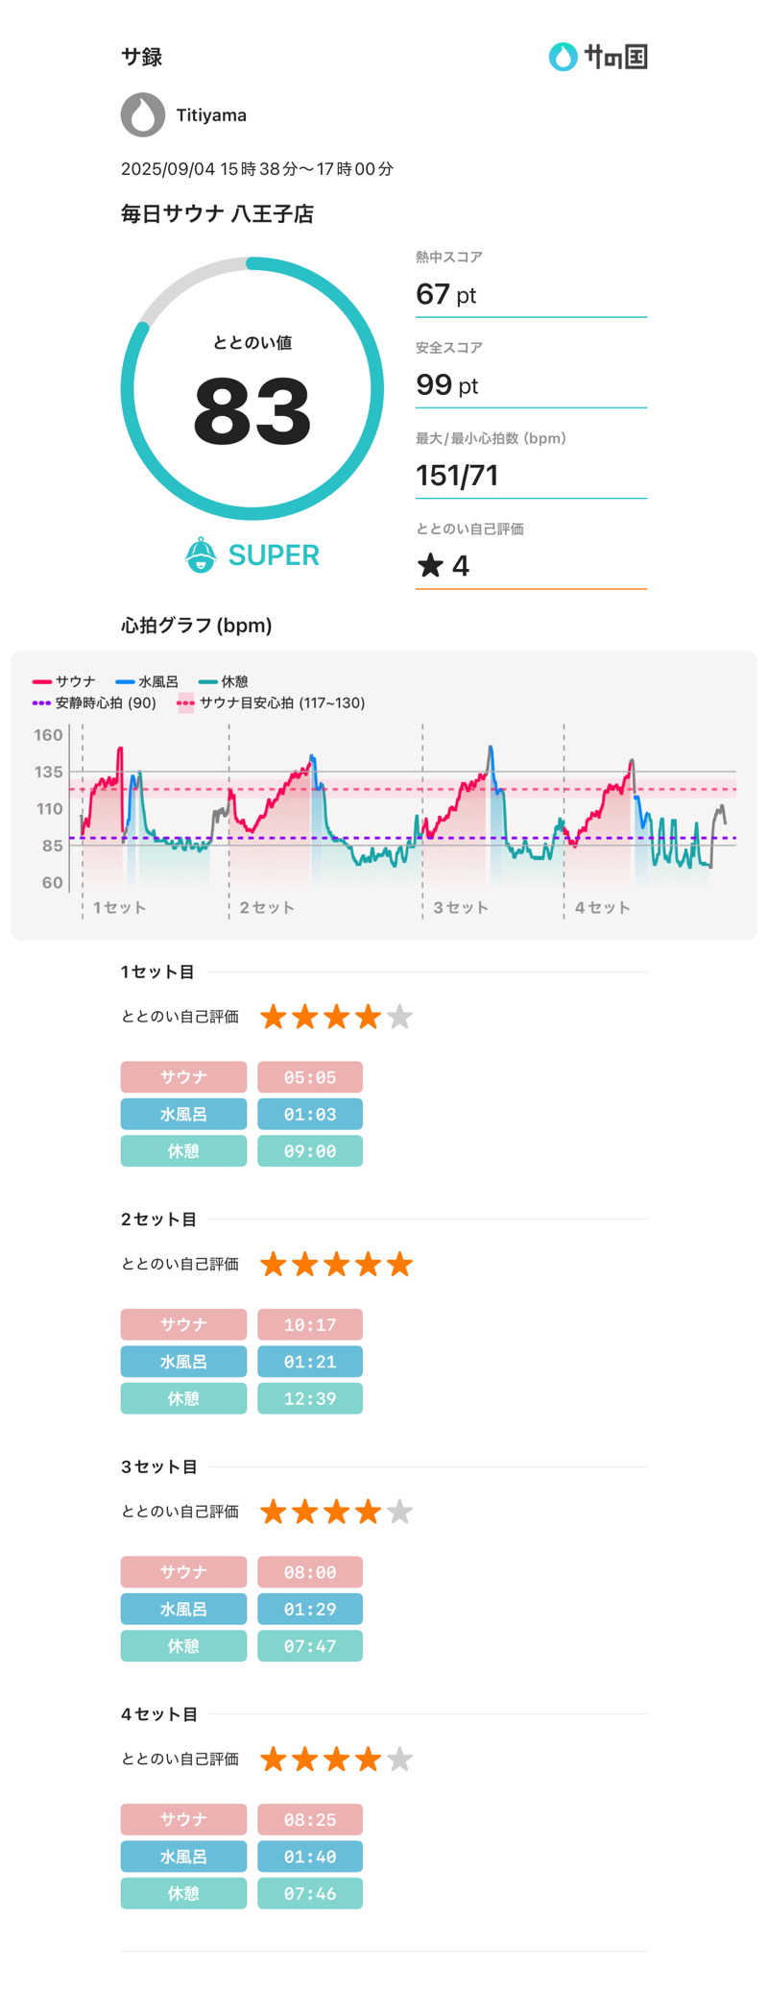This screenshot has width=768, height=1994.
Task: Click the star beside self-rating 4
Action: point(430,565)
